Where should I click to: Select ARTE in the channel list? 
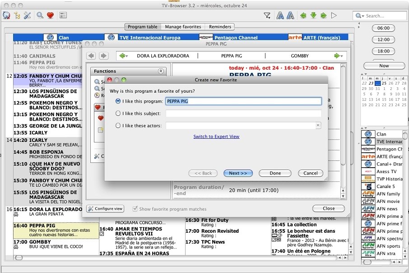[x=382, y=157]
